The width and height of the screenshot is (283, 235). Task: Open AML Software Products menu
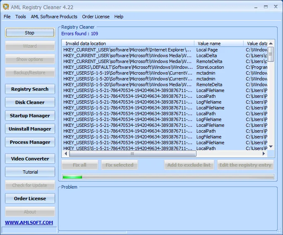[x=54, y=17]
